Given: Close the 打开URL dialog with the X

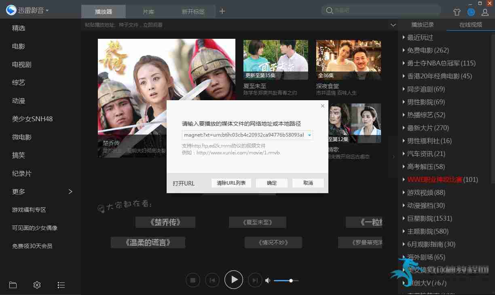Looking at the screenshot, I should pyautogui.click(x=322, y=106).
